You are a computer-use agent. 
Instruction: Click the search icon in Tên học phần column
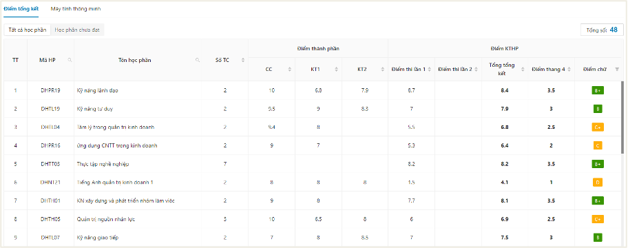(x=198, y=60)
